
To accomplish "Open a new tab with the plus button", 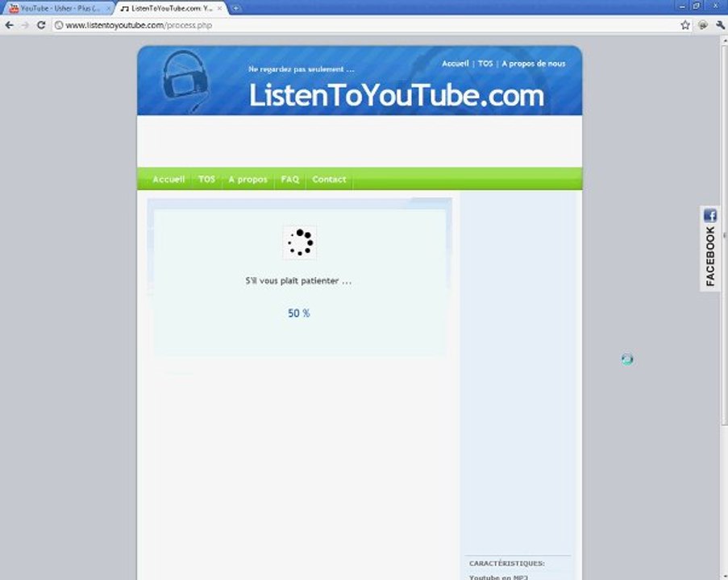I will pos(236,8).
